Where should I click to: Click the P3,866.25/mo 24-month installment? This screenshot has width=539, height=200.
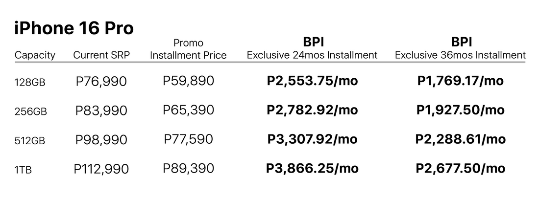click(312, 169)
